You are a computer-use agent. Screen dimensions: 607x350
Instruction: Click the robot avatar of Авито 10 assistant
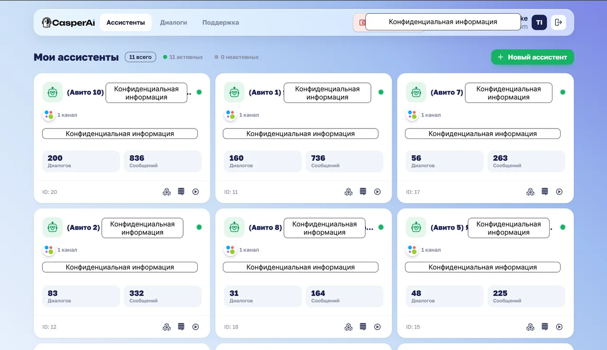tap(53, 92)
